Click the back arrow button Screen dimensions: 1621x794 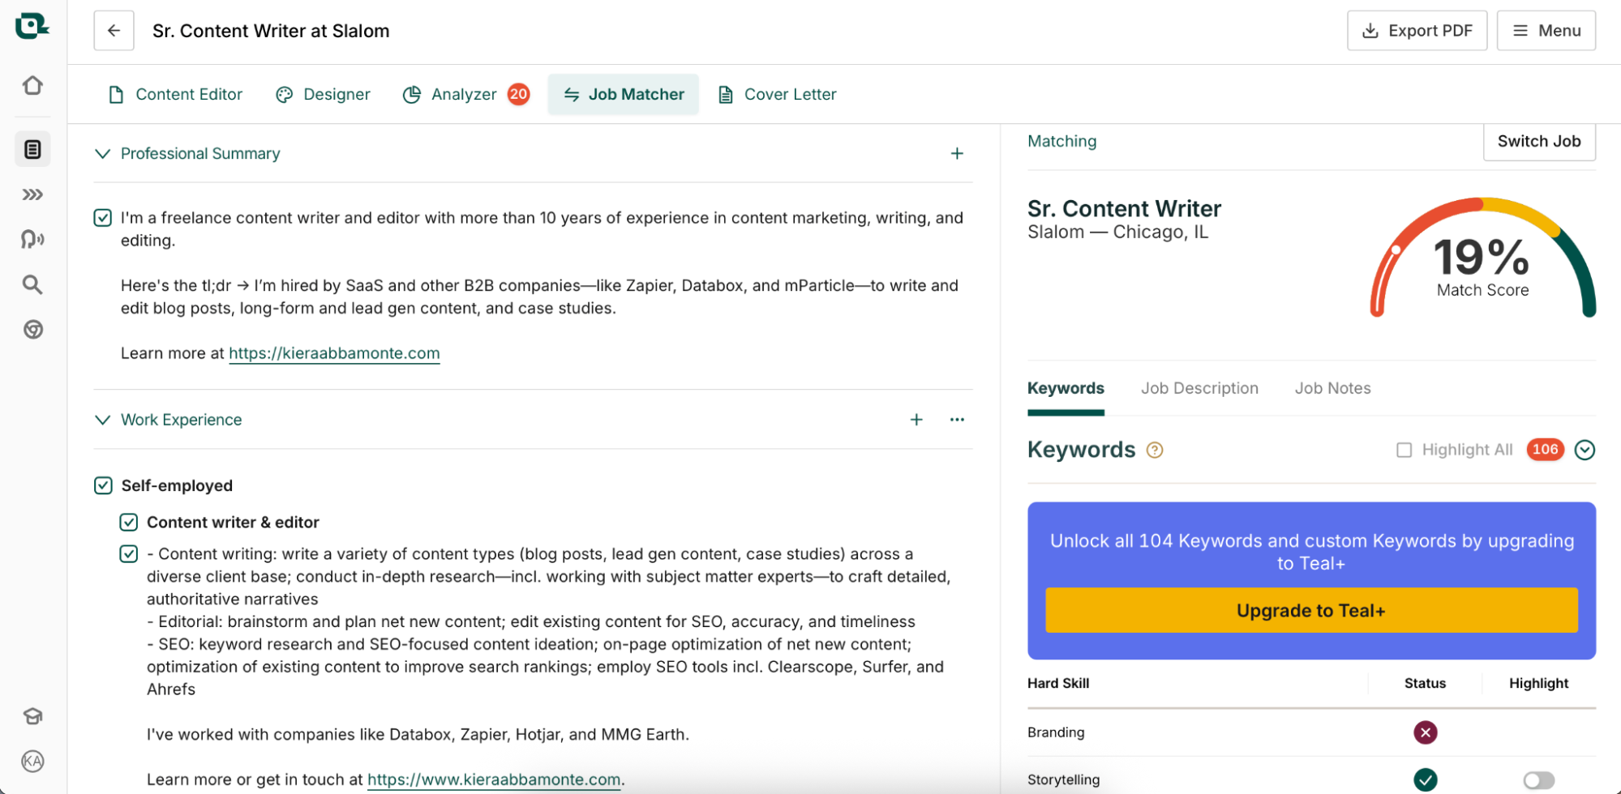click(114, 31)
